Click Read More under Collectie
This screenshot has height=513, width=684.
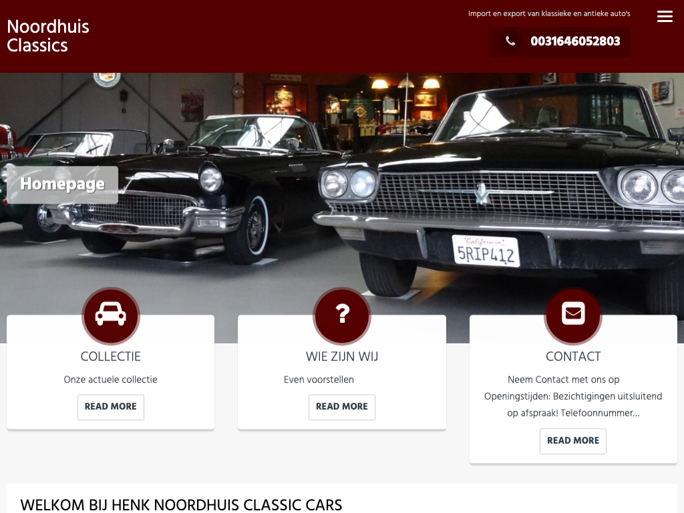click(111, 407)
